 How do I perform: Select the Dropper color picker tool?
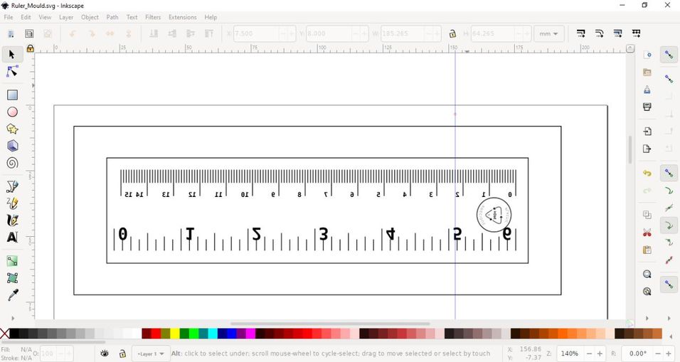tap(12, 295)
